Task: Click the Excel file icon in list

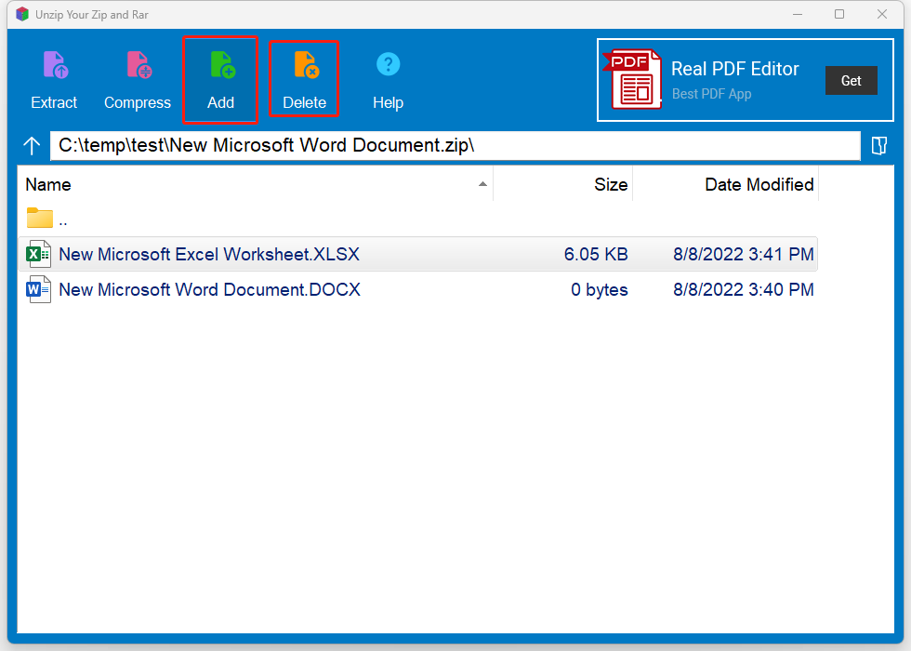Action: (39, 254)
